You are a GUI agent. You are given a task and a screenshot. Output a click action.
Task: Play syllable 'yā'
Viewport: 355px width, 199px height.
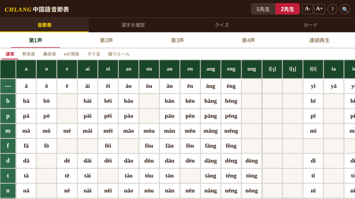[x=333, y=86]
